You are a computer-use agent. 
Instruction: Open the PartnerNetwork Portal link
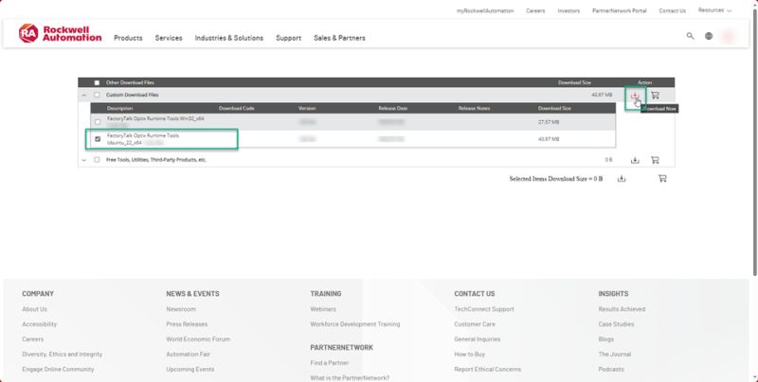point(620,10)
